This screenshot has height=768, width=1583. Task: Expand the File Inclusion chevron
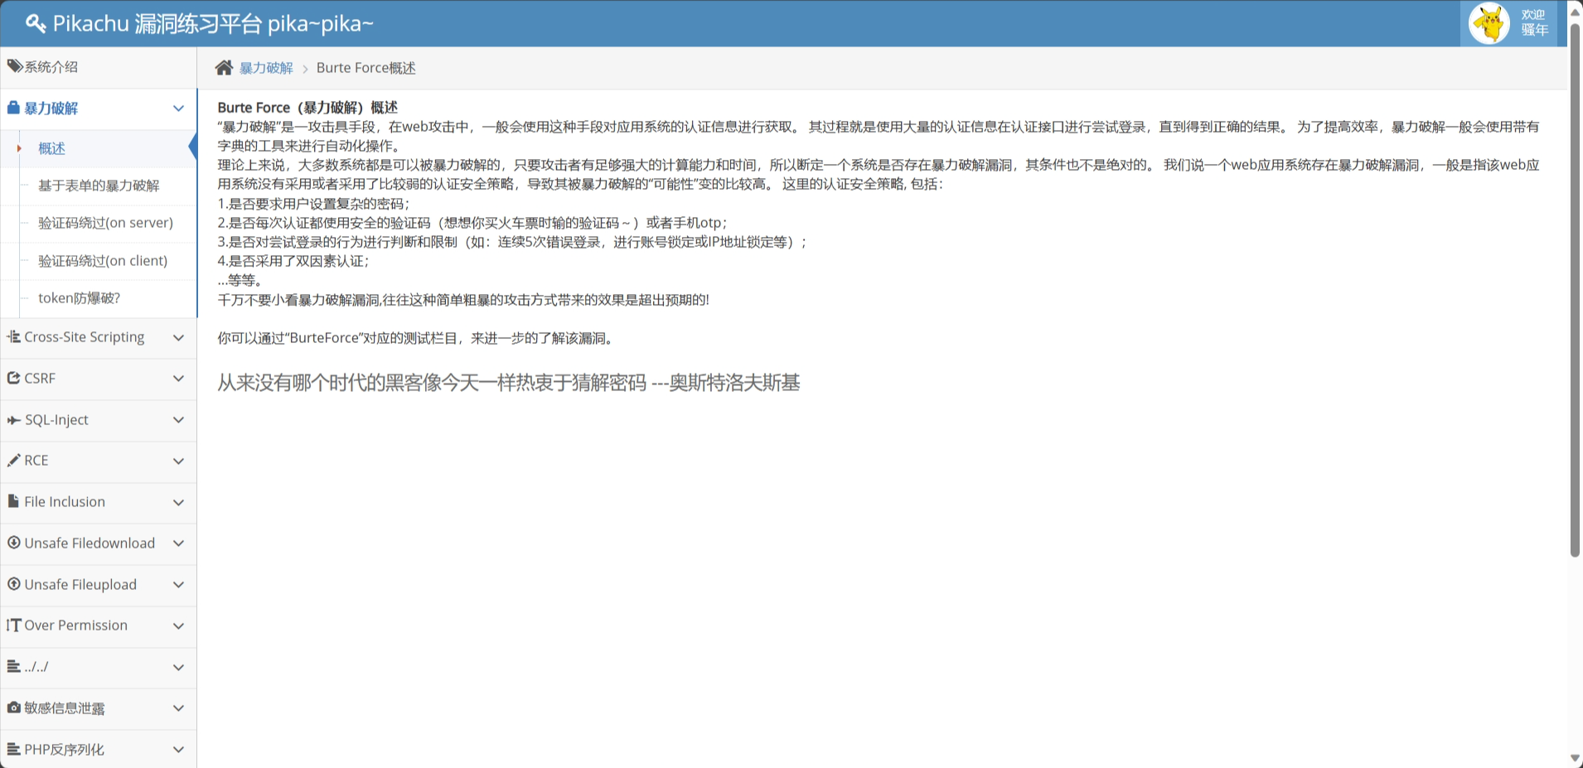(x=178, y=502)
